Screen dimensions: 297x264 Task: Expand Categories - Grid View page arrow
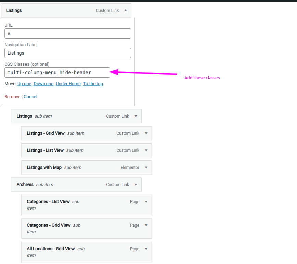[x=146, y=225]
